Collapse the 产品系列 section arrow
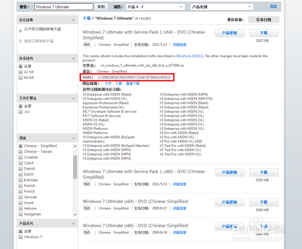Viewport: 302px width, 249px height. pos(73,223)
